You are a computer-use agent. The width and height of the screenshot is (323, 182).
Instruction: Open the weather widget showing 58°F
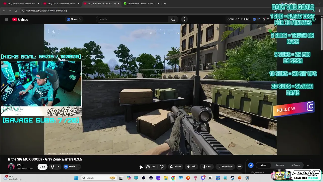13,178
